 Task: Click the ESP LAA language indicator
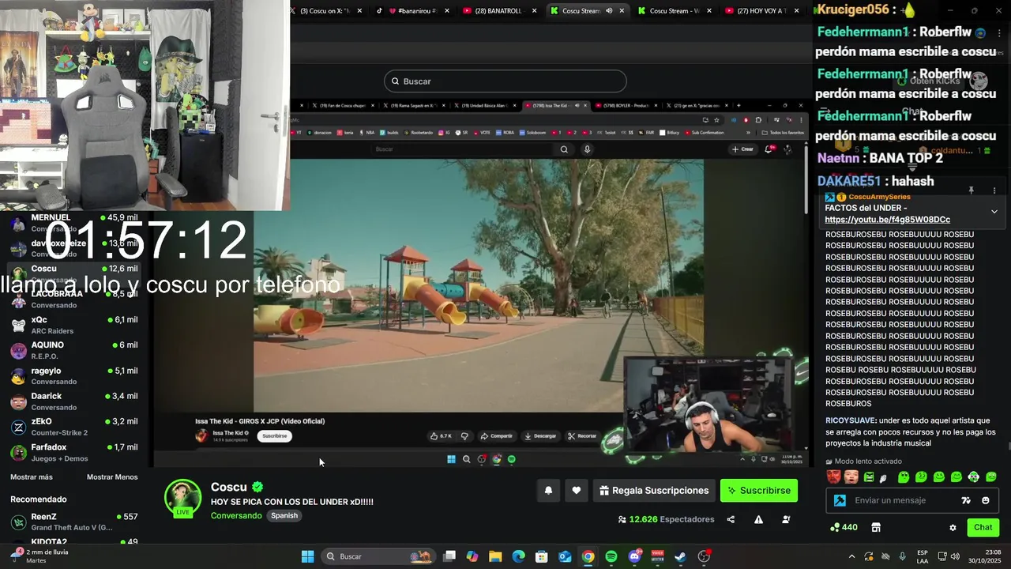[923, 556]
